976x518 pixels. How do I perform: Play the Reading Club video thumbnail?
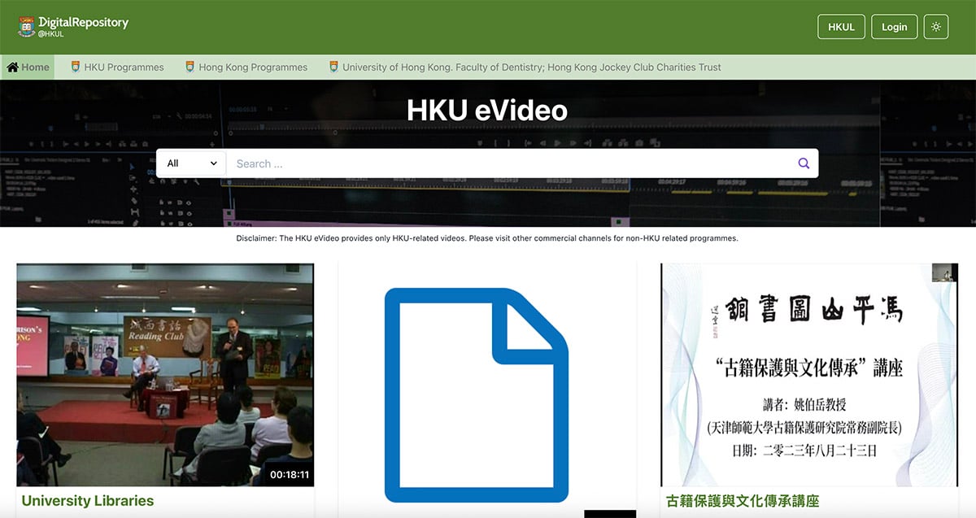pos(165,374)
